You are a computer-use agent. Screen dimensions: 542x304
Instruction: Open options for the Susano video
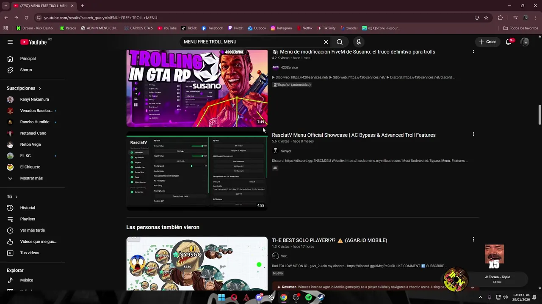point(473,51)
